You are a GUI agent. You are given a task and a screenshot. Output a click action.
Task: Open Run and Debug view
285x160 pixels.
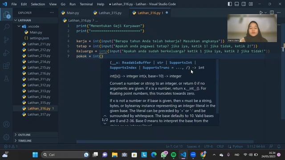[7, 53]
